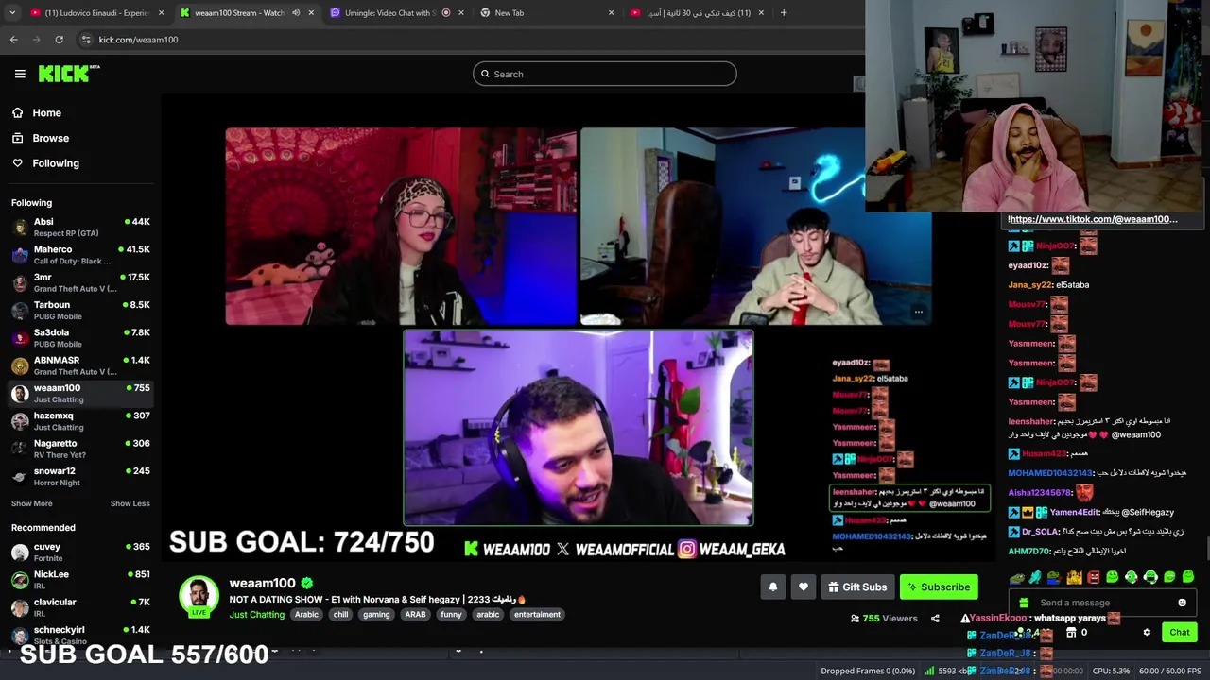Click gift icon in chat input
The image size is (1210, 680).
click(x=1024, y=603)
